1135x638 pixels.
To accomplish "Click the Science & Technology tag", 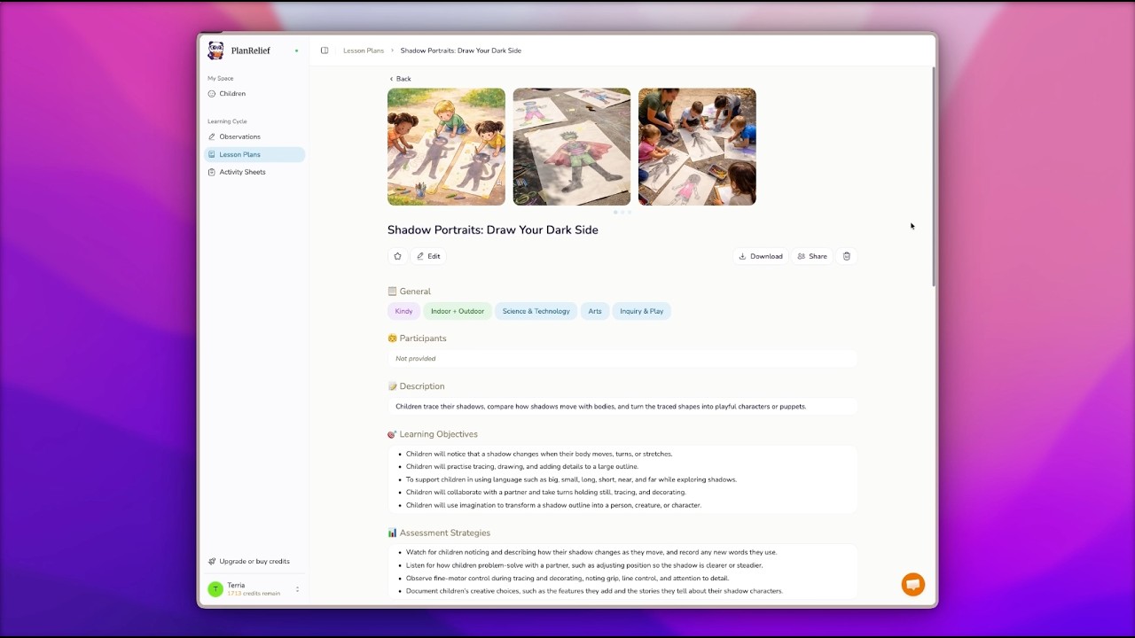I will (x=536, y=311).
